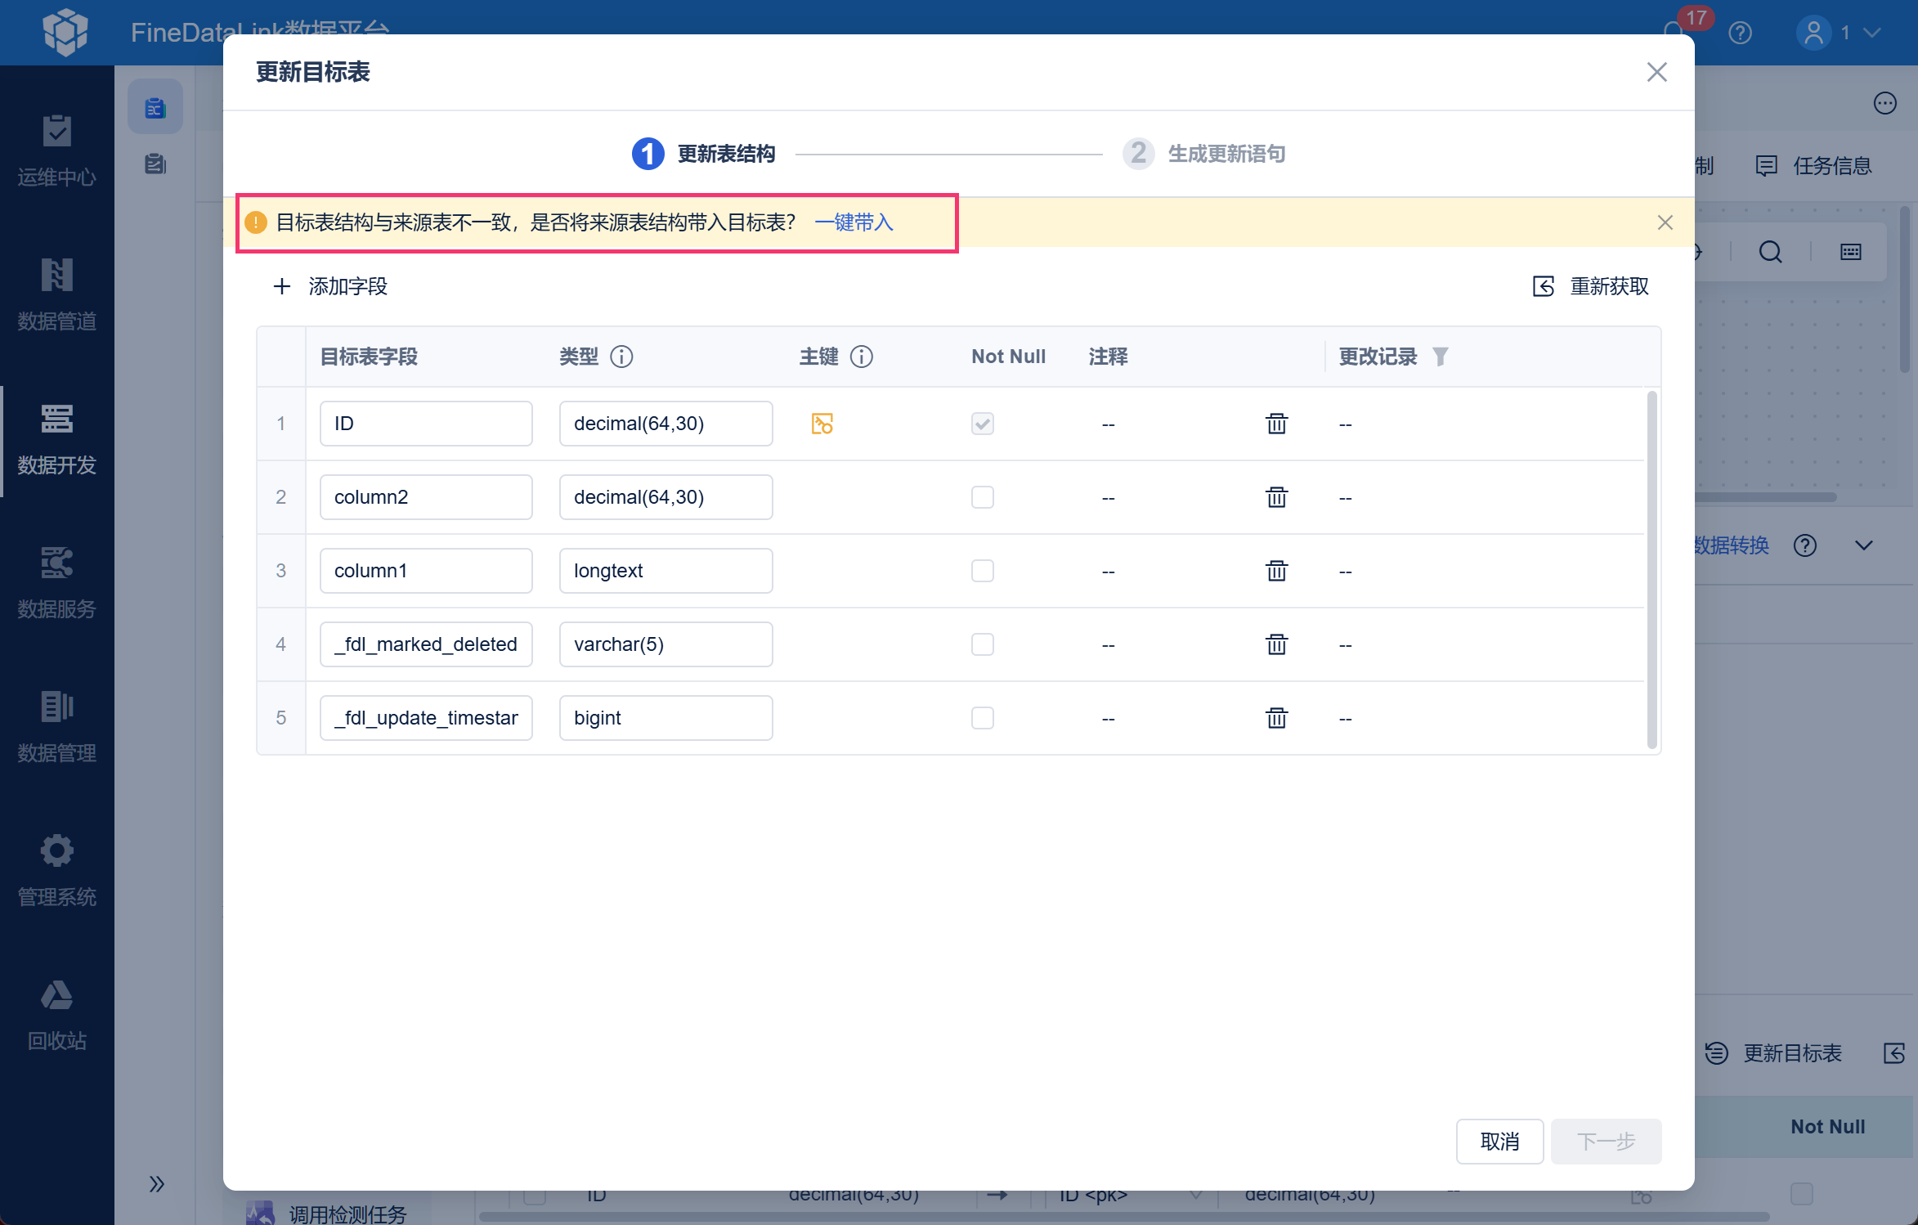Click the column2 field name input
The height and width of the screenshot is (1225, 1918).
tap(426, 497)
